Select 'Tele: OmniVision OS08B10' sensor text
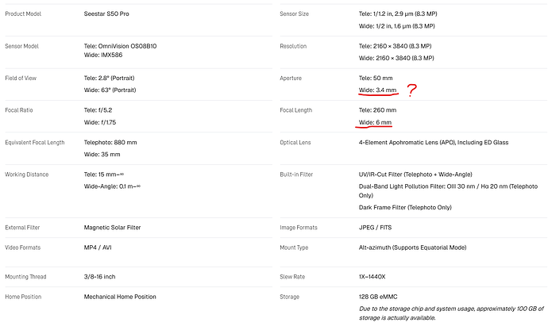 [x=120, y=46]
